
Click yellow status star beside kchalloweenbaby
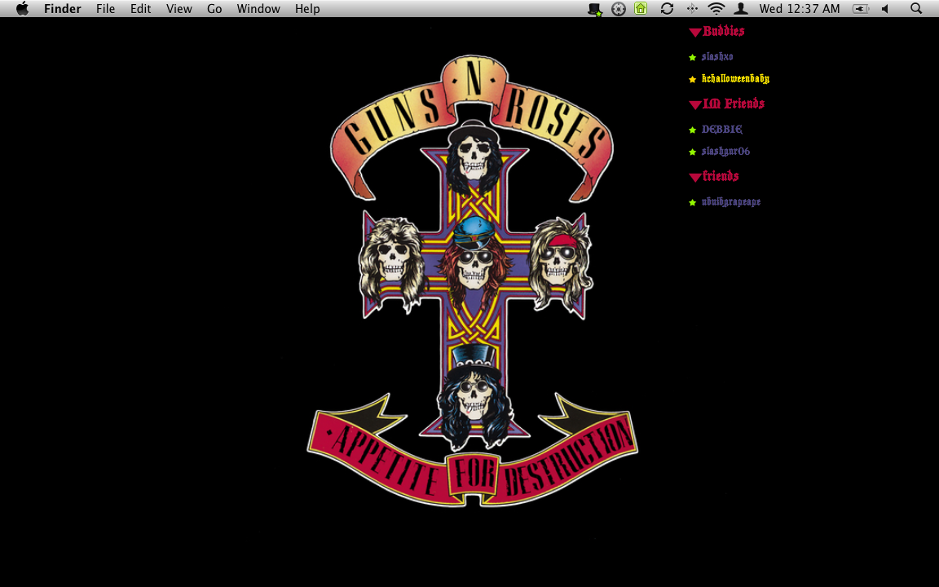tap(692, 80)
